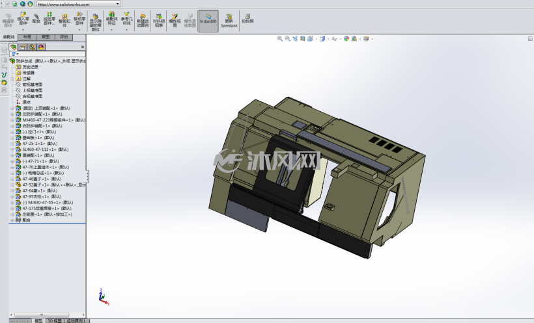
Task: Toggle the Instant3D button
Action: tap(208, 21)
